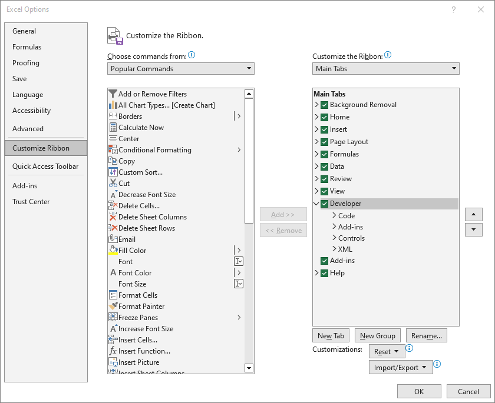Image resolution: width=495 pixels, height=403 pixels.
Task: Click the Calculate Now calculator icon
Action: point(113,127)
